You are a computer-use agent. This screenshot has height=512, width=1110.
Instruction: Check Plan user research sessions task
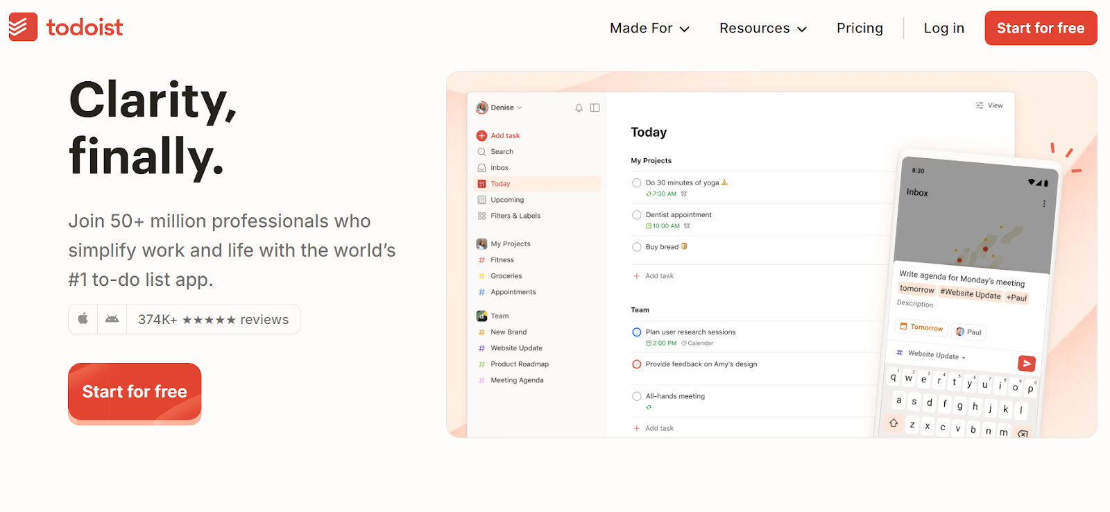[x=636, y=332]
